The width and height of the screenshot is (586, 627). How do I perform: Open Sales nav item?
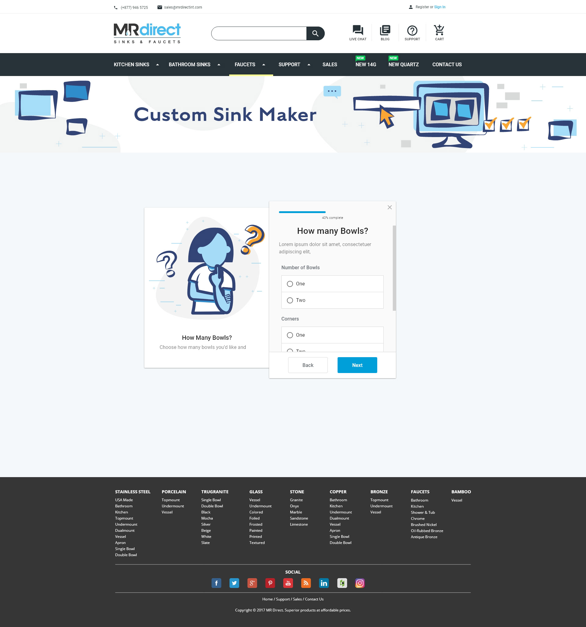[330, 64]
